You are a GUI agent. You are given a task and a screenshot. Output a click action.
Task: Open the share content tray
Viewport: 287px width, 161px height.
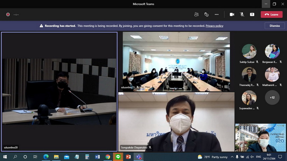[x=252, y=14]
